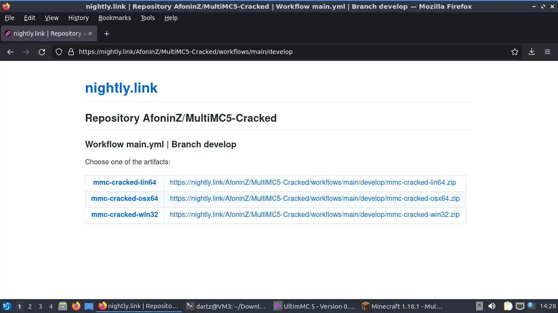Click the removable media eject tray icon
This screenshot has height=313, width=558.
click(x=479, y=306)
